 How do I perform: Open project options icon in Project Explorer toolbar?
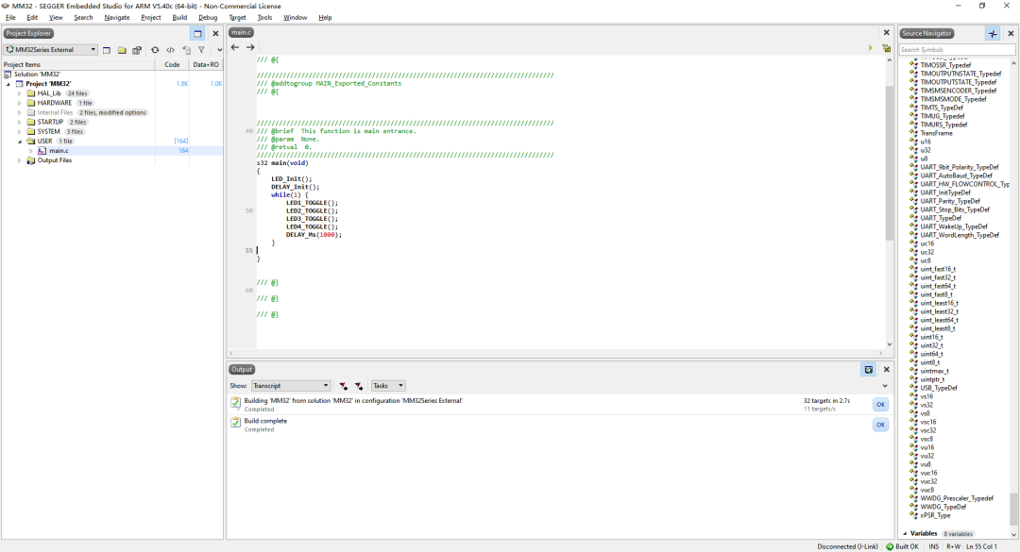point(137,50)
